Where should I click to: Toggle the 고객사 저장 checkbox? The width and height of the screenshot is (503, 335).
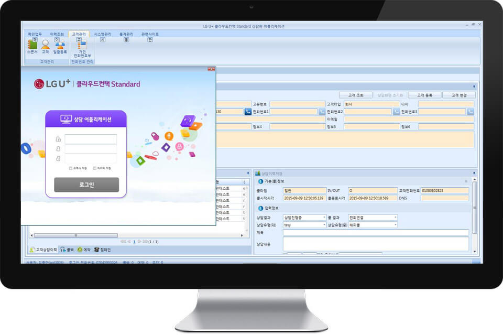[x=71, y=168]
